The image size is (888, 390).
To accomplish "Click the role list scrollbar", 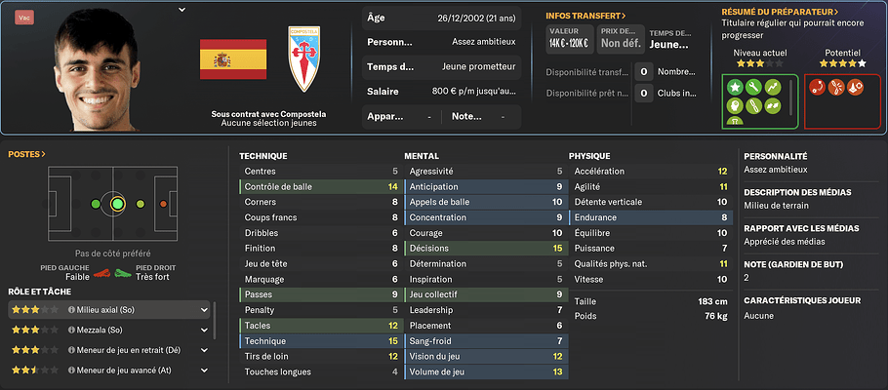I will tap(214, 321).
